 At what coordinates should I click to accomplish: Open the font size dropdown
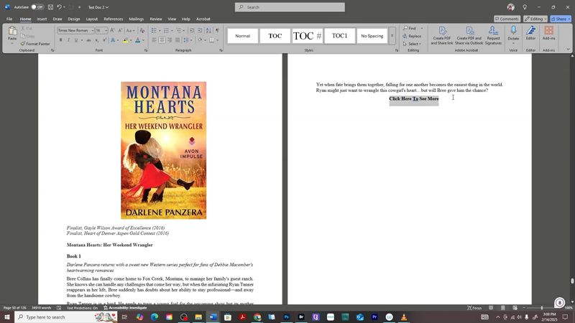106,31
